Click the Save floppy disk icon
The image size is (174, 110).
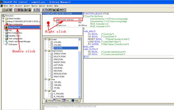[10, 10]
